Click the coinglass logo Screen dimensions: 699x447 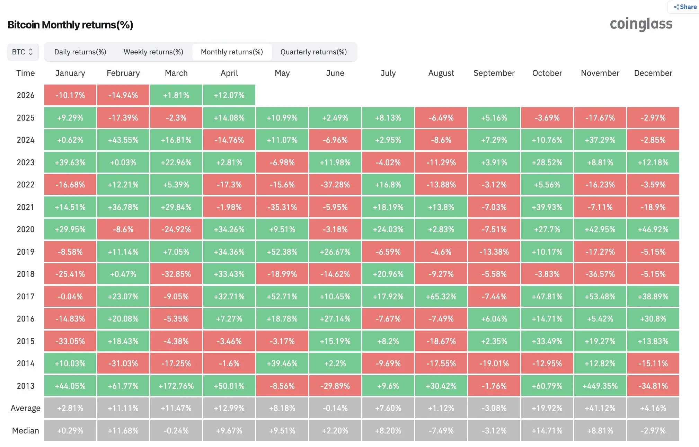(641, 24)
